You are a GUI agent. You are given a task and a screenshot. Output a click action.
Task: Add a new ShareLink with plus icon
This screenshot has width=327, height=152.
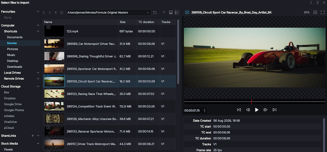click(x=33, y=136)
